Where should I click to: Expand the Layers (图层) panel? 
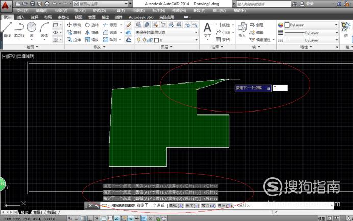tap(167, 47)
